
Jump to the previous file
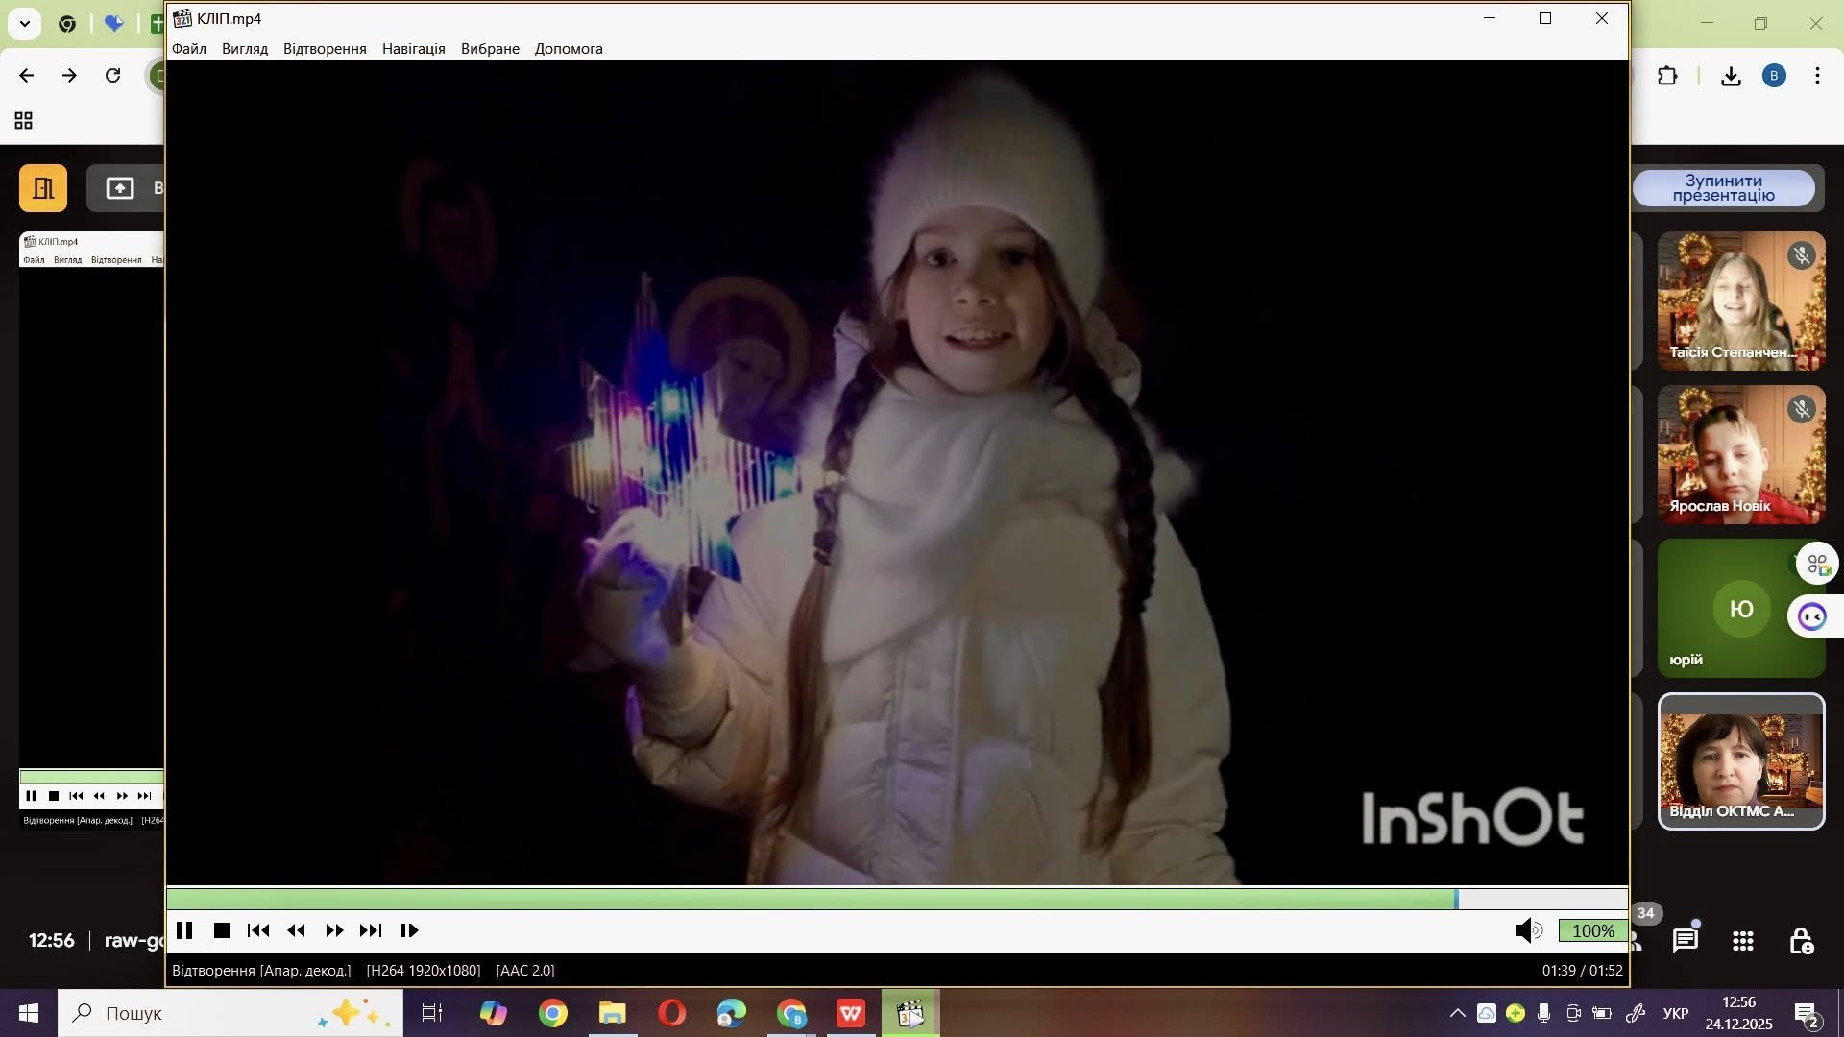point(258,930)
